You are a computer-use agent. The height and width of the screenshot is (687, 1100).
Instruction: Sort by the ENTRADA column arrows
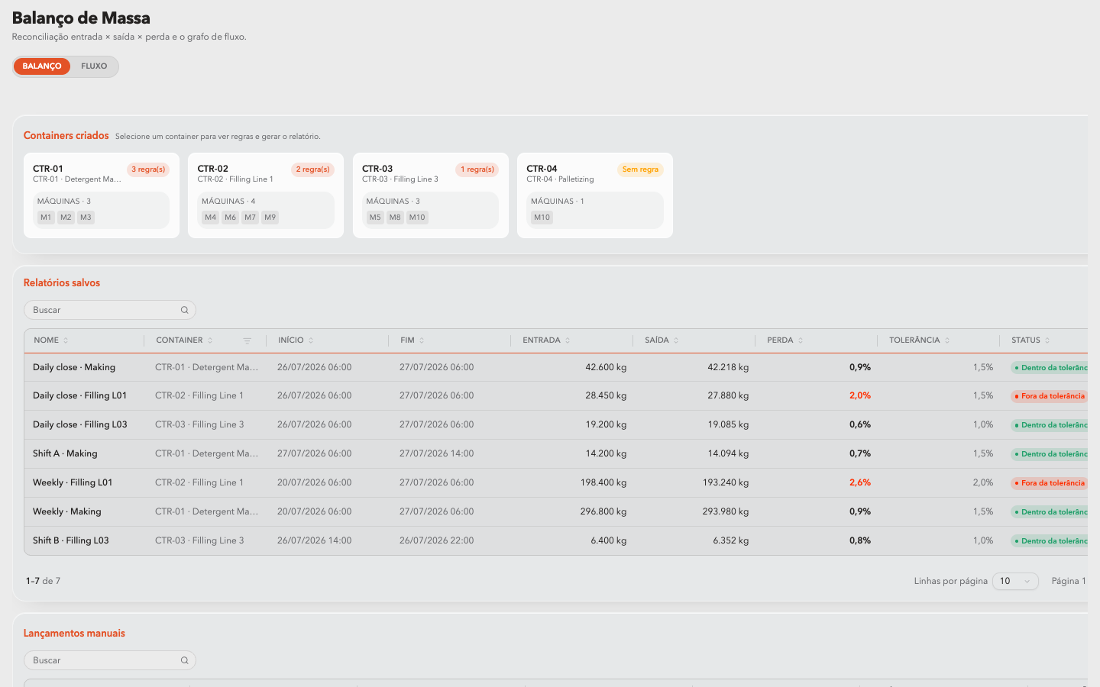point(568,340)
